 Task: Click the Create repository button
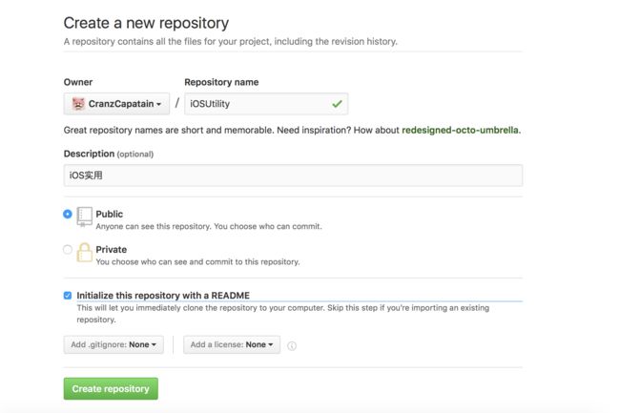point(111,388)
